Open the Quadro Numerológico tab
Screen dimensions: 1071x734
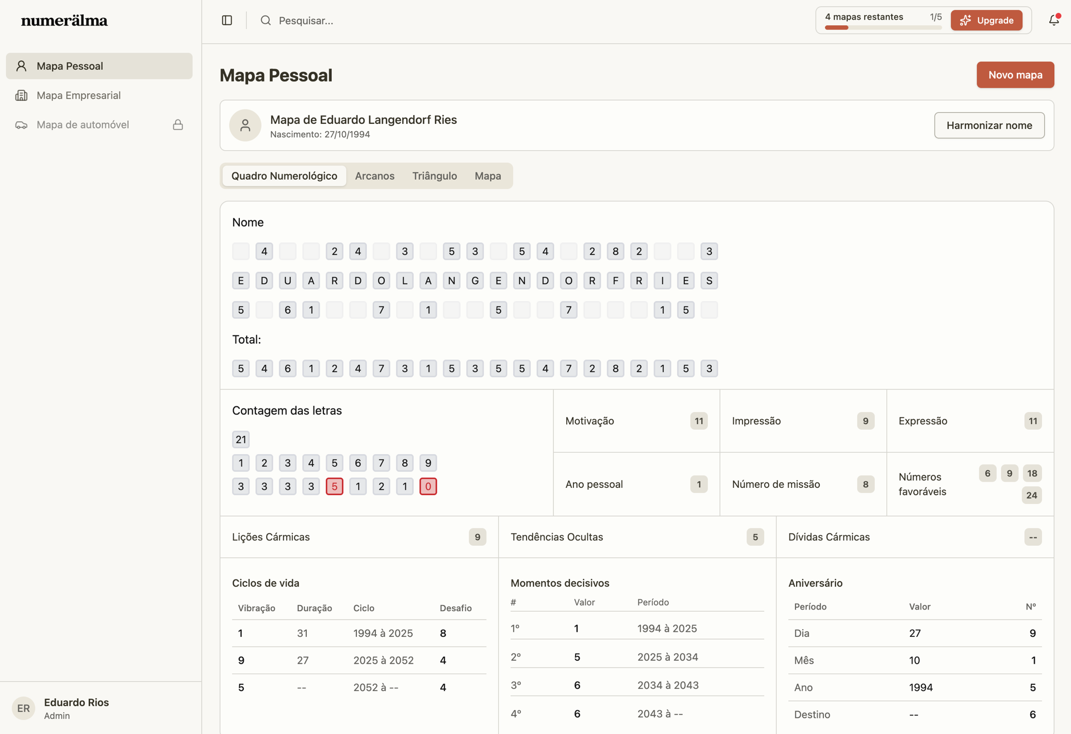pos(284,176)
